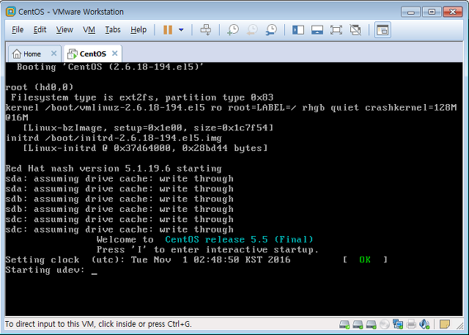The image size is (469, 335).
Task: Click the CD/DVD drive status icon
Action: pyautogui.click(x=385, y=324)
